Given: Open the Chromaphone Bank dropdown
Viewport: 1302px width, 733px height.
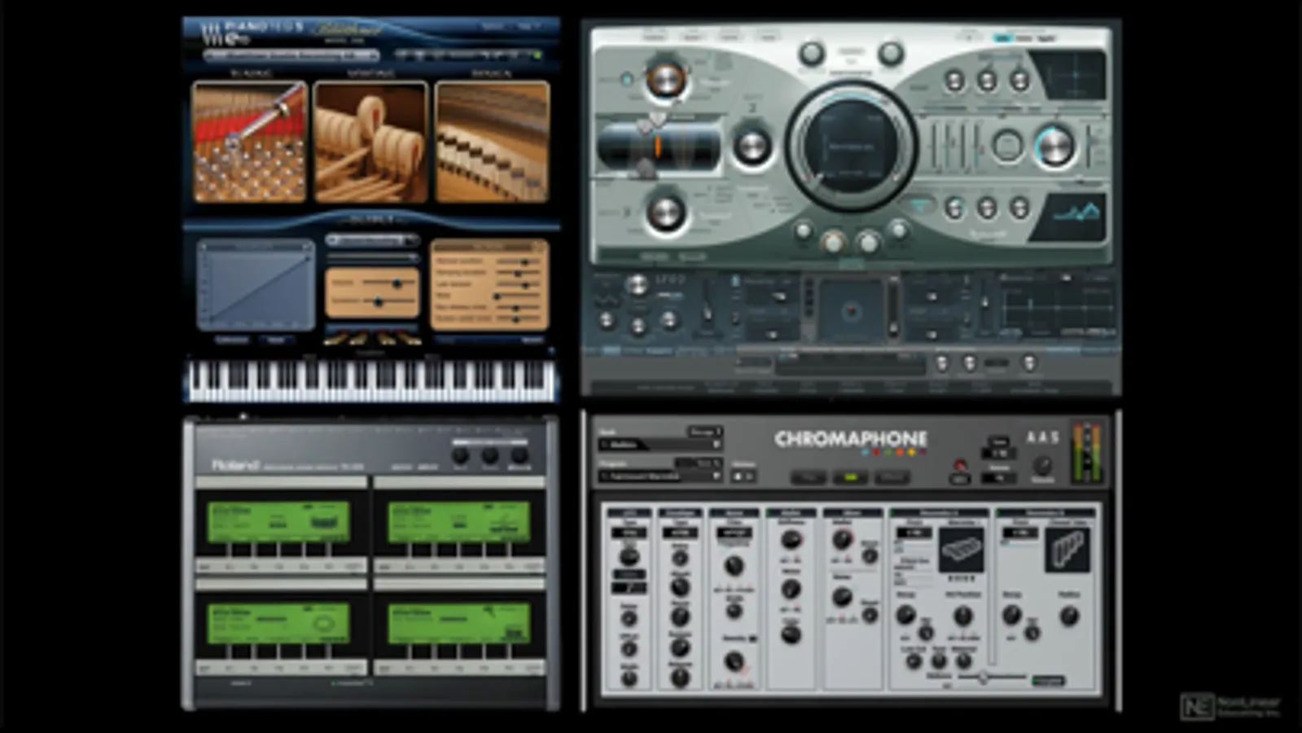Looking at the screenshot, I should pyautogui.click(x=660, y=445).
